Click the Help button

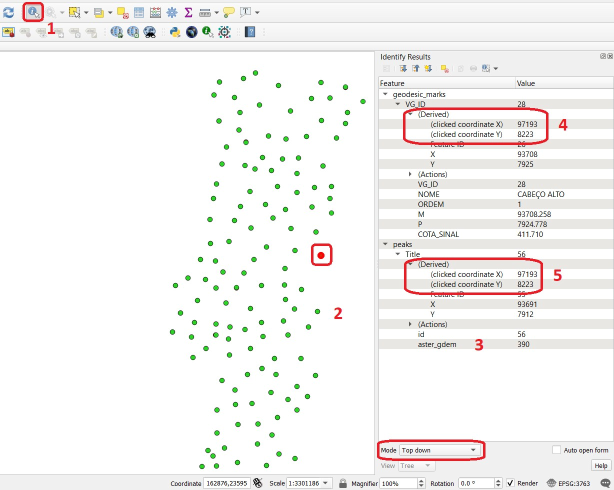[600, 465]
